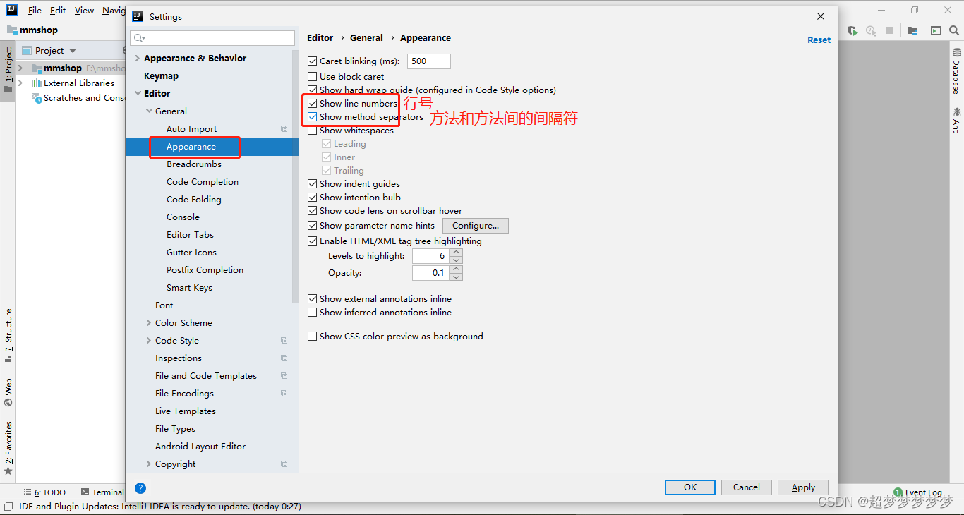Disable HTML/XML tag tree highlighting
Image resolution: width=964 pixels, height=515 pixels.
[x=312, y=241]
